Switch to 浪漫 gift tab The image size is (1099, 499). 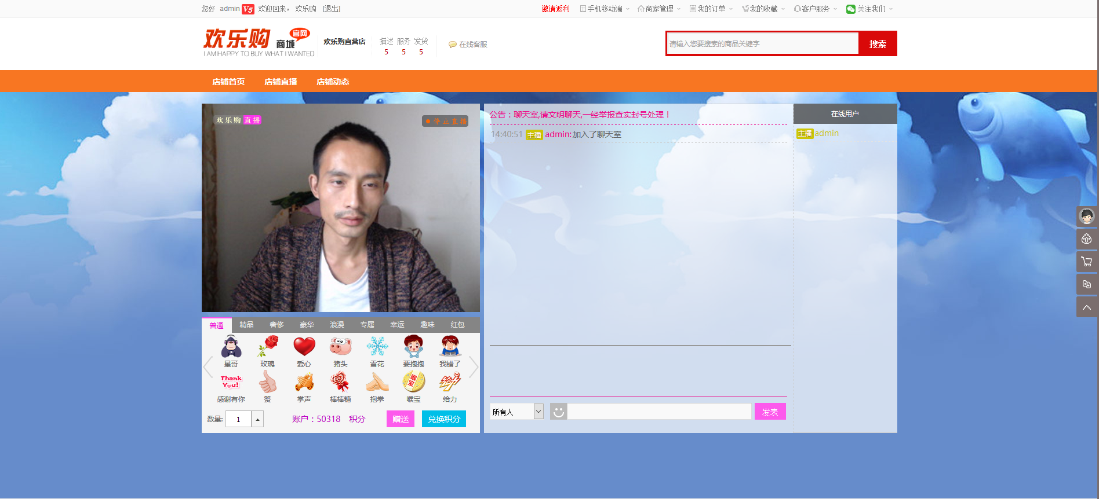click(x=337, y=325)
